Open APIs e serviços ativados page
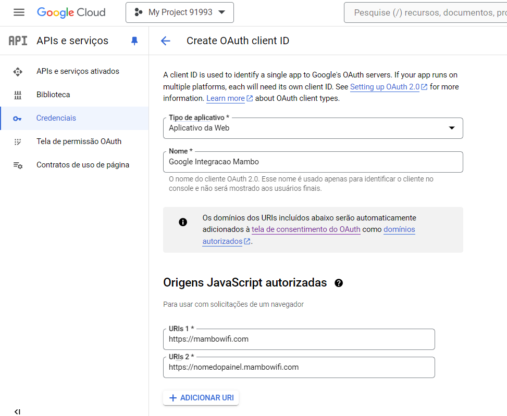 (x=75, y=71)
